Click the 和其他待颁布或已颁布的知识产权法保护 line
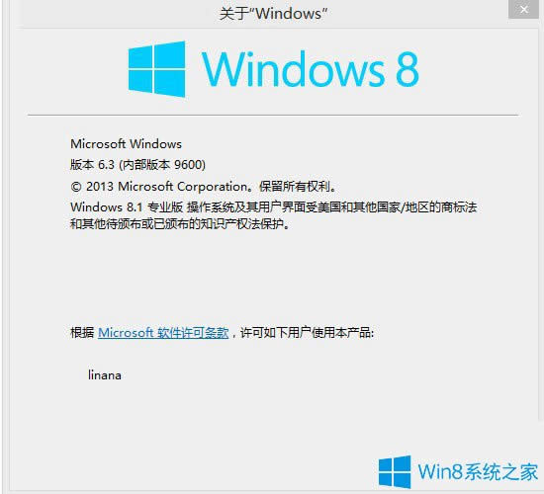This screenshot has height=494, width=544. (x=180, y=223)
